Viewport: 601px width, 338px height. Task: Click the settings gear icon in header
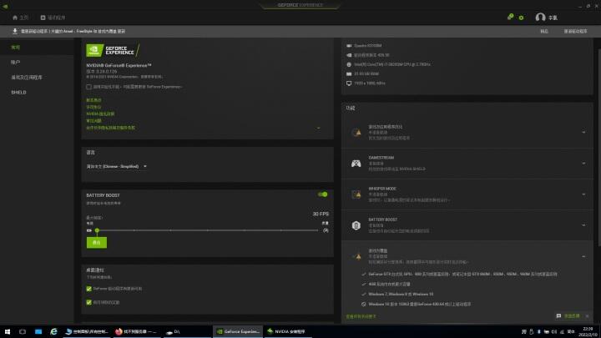pyautogui.click(x=521, y=18)
